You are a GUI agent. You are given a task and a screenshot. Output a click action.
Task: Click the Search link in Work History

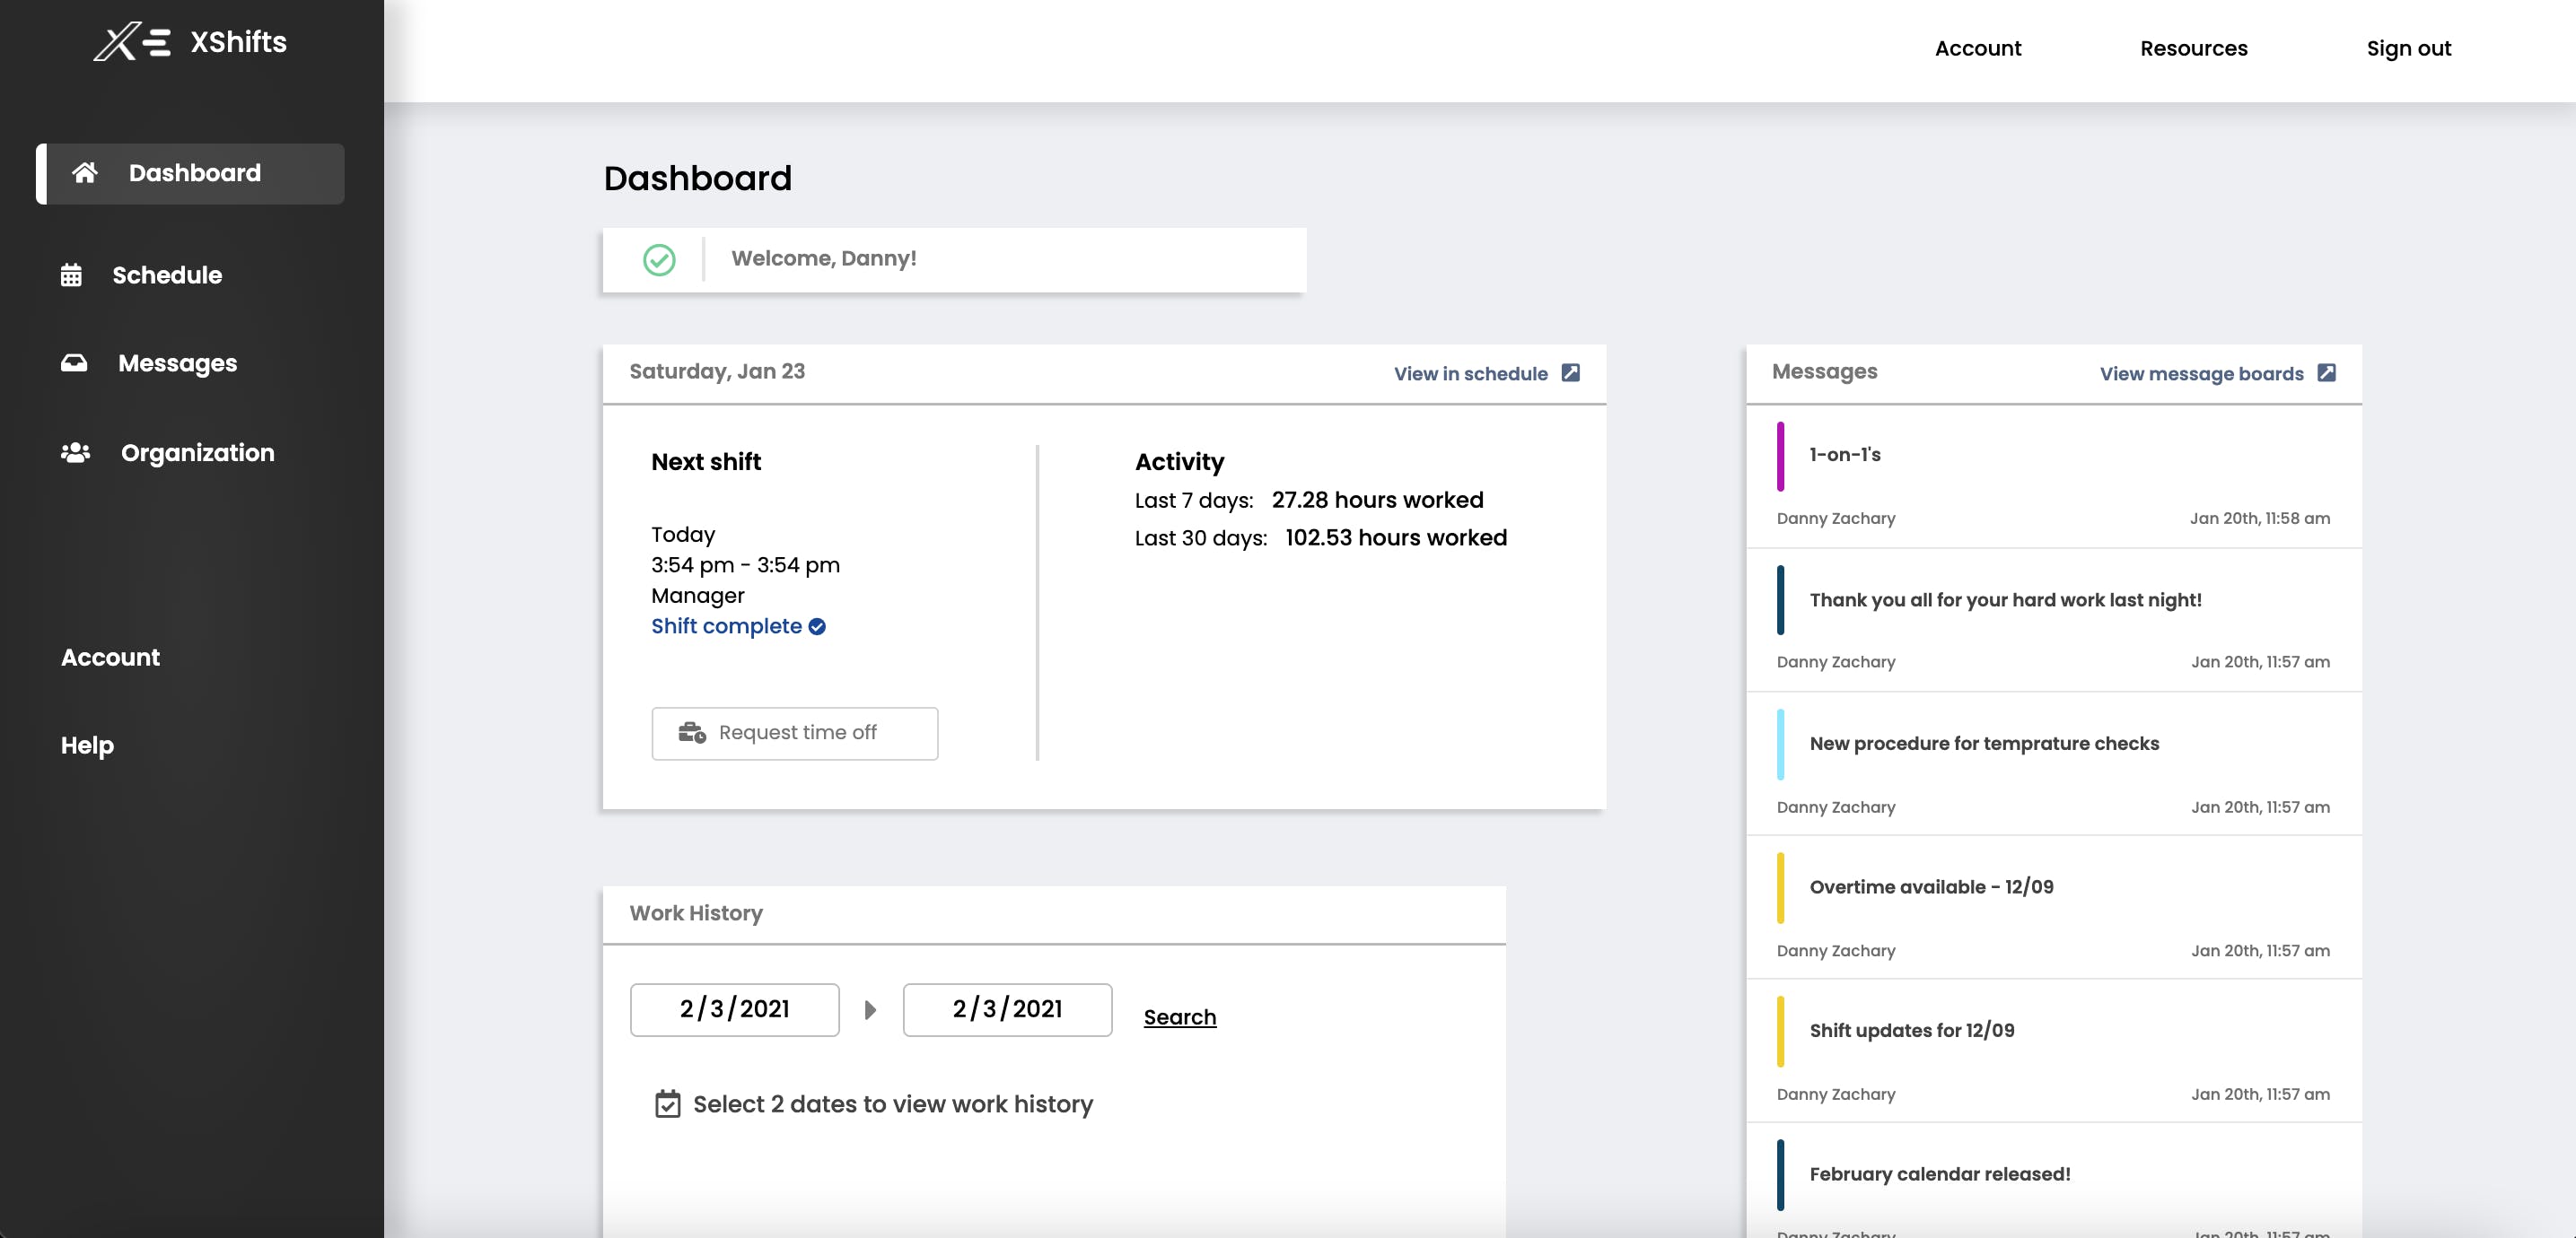tap(1179, 1017)
